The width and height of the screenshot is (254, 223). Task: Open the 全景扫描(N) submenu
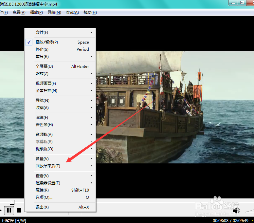pyautogui.click(x=60, y=91)
